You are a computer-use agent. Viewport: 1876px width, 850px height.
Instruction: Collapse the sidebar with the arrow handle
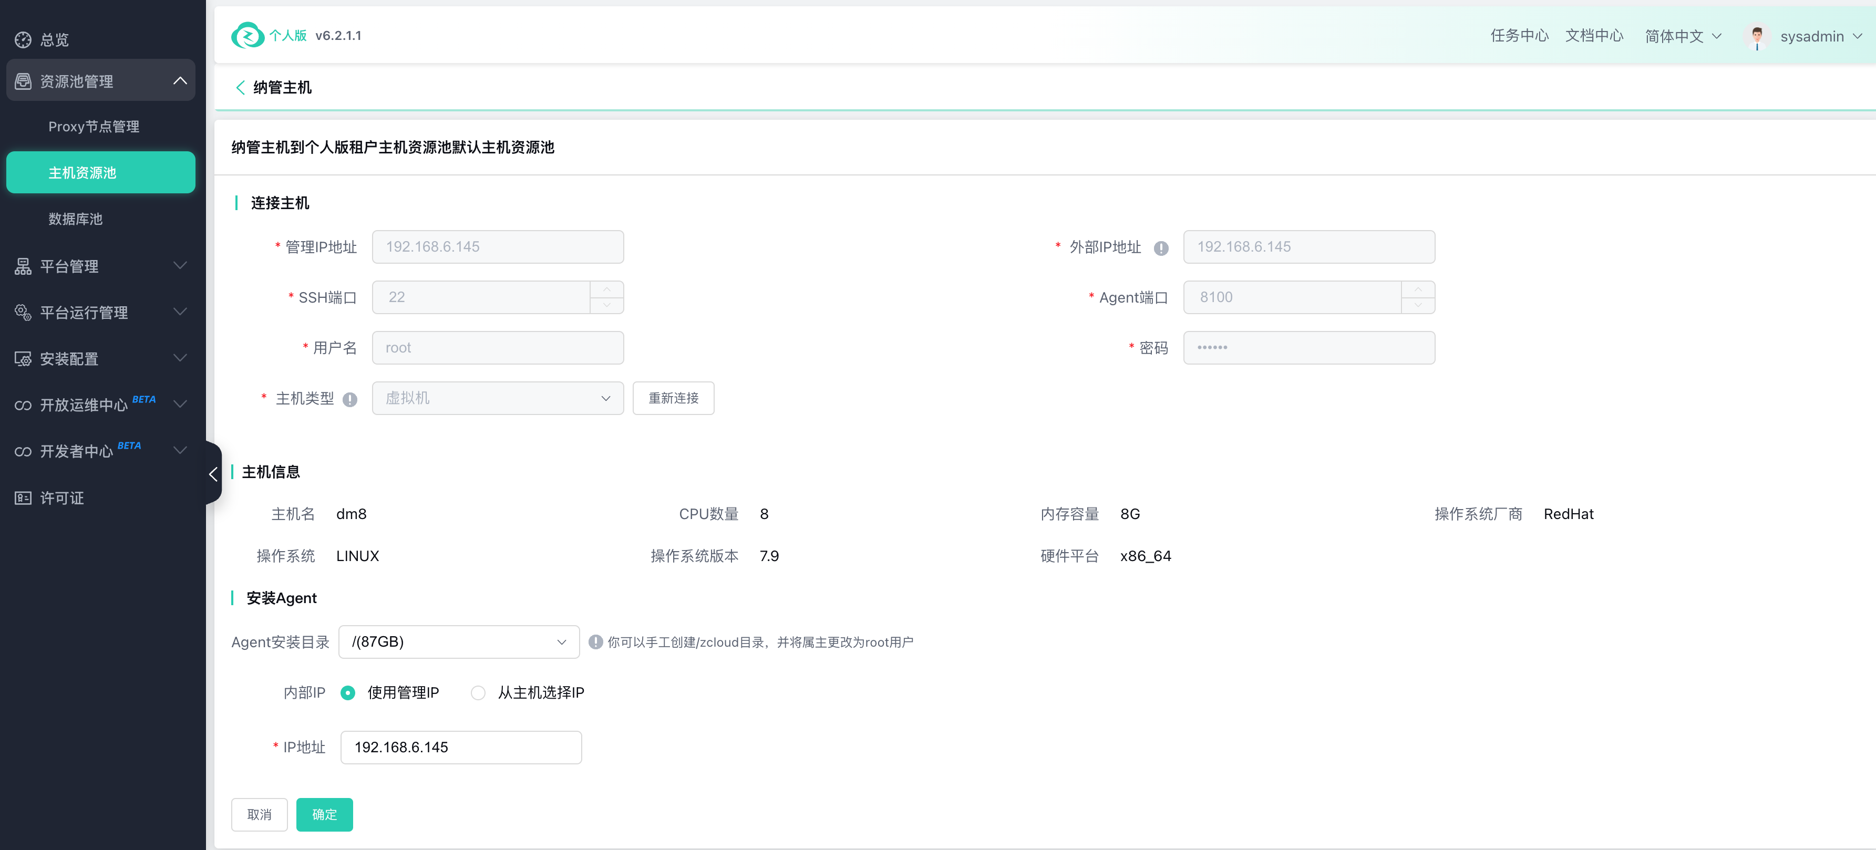tap(213, 473)
